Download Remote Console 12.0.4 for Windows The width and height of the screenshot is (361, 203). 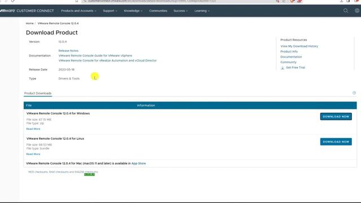336,117
